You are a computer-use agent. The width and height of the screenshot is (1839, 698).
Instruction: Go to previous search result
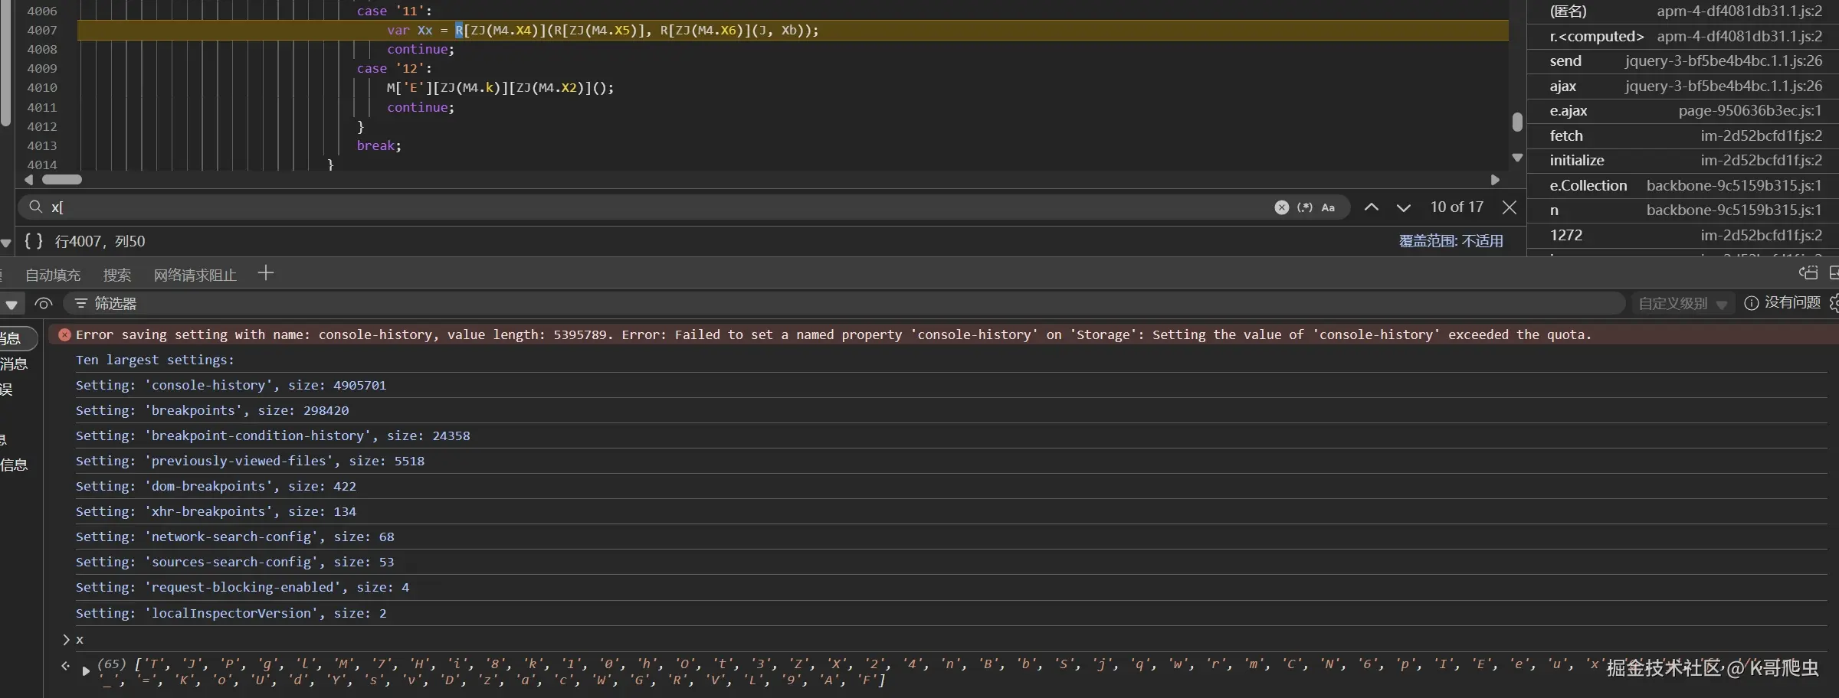point(1372,207)
